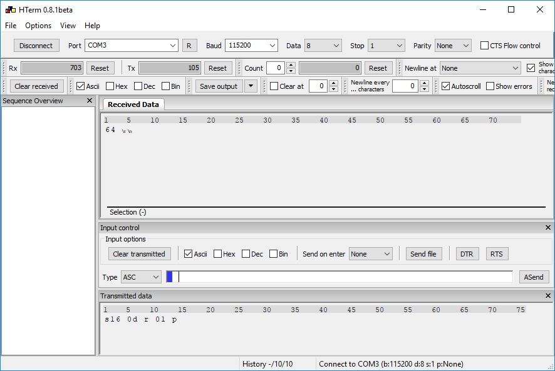
Task: Click Newline every characters value field
Action: click(x=405, y=86)
